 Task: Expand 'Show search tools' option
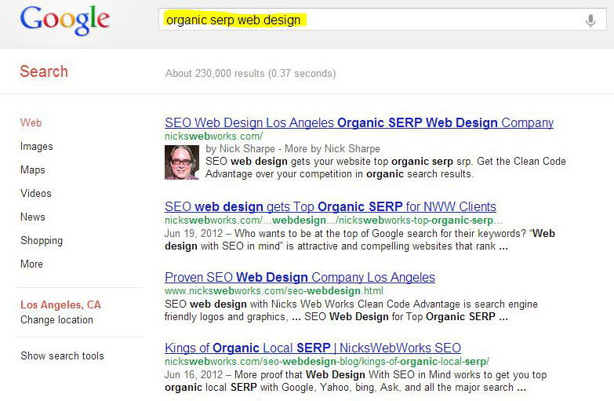[62, 356]
